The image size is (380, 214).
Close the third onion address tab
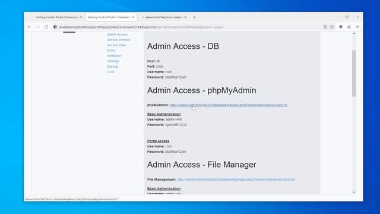pos(185,17)
